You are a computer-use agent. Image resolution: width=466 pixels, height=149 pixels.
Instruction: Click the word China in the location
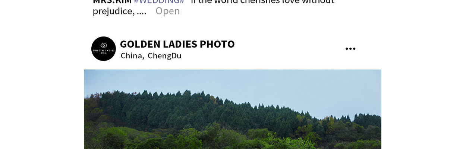coord(132,56)
